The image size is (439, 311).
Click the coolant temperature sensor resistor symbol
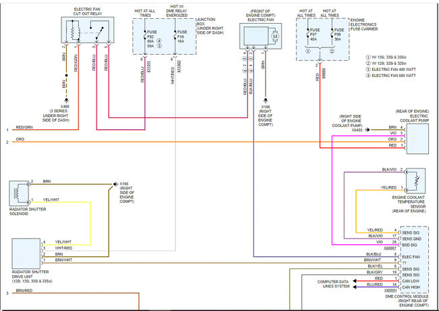click(x=417, y=180)
